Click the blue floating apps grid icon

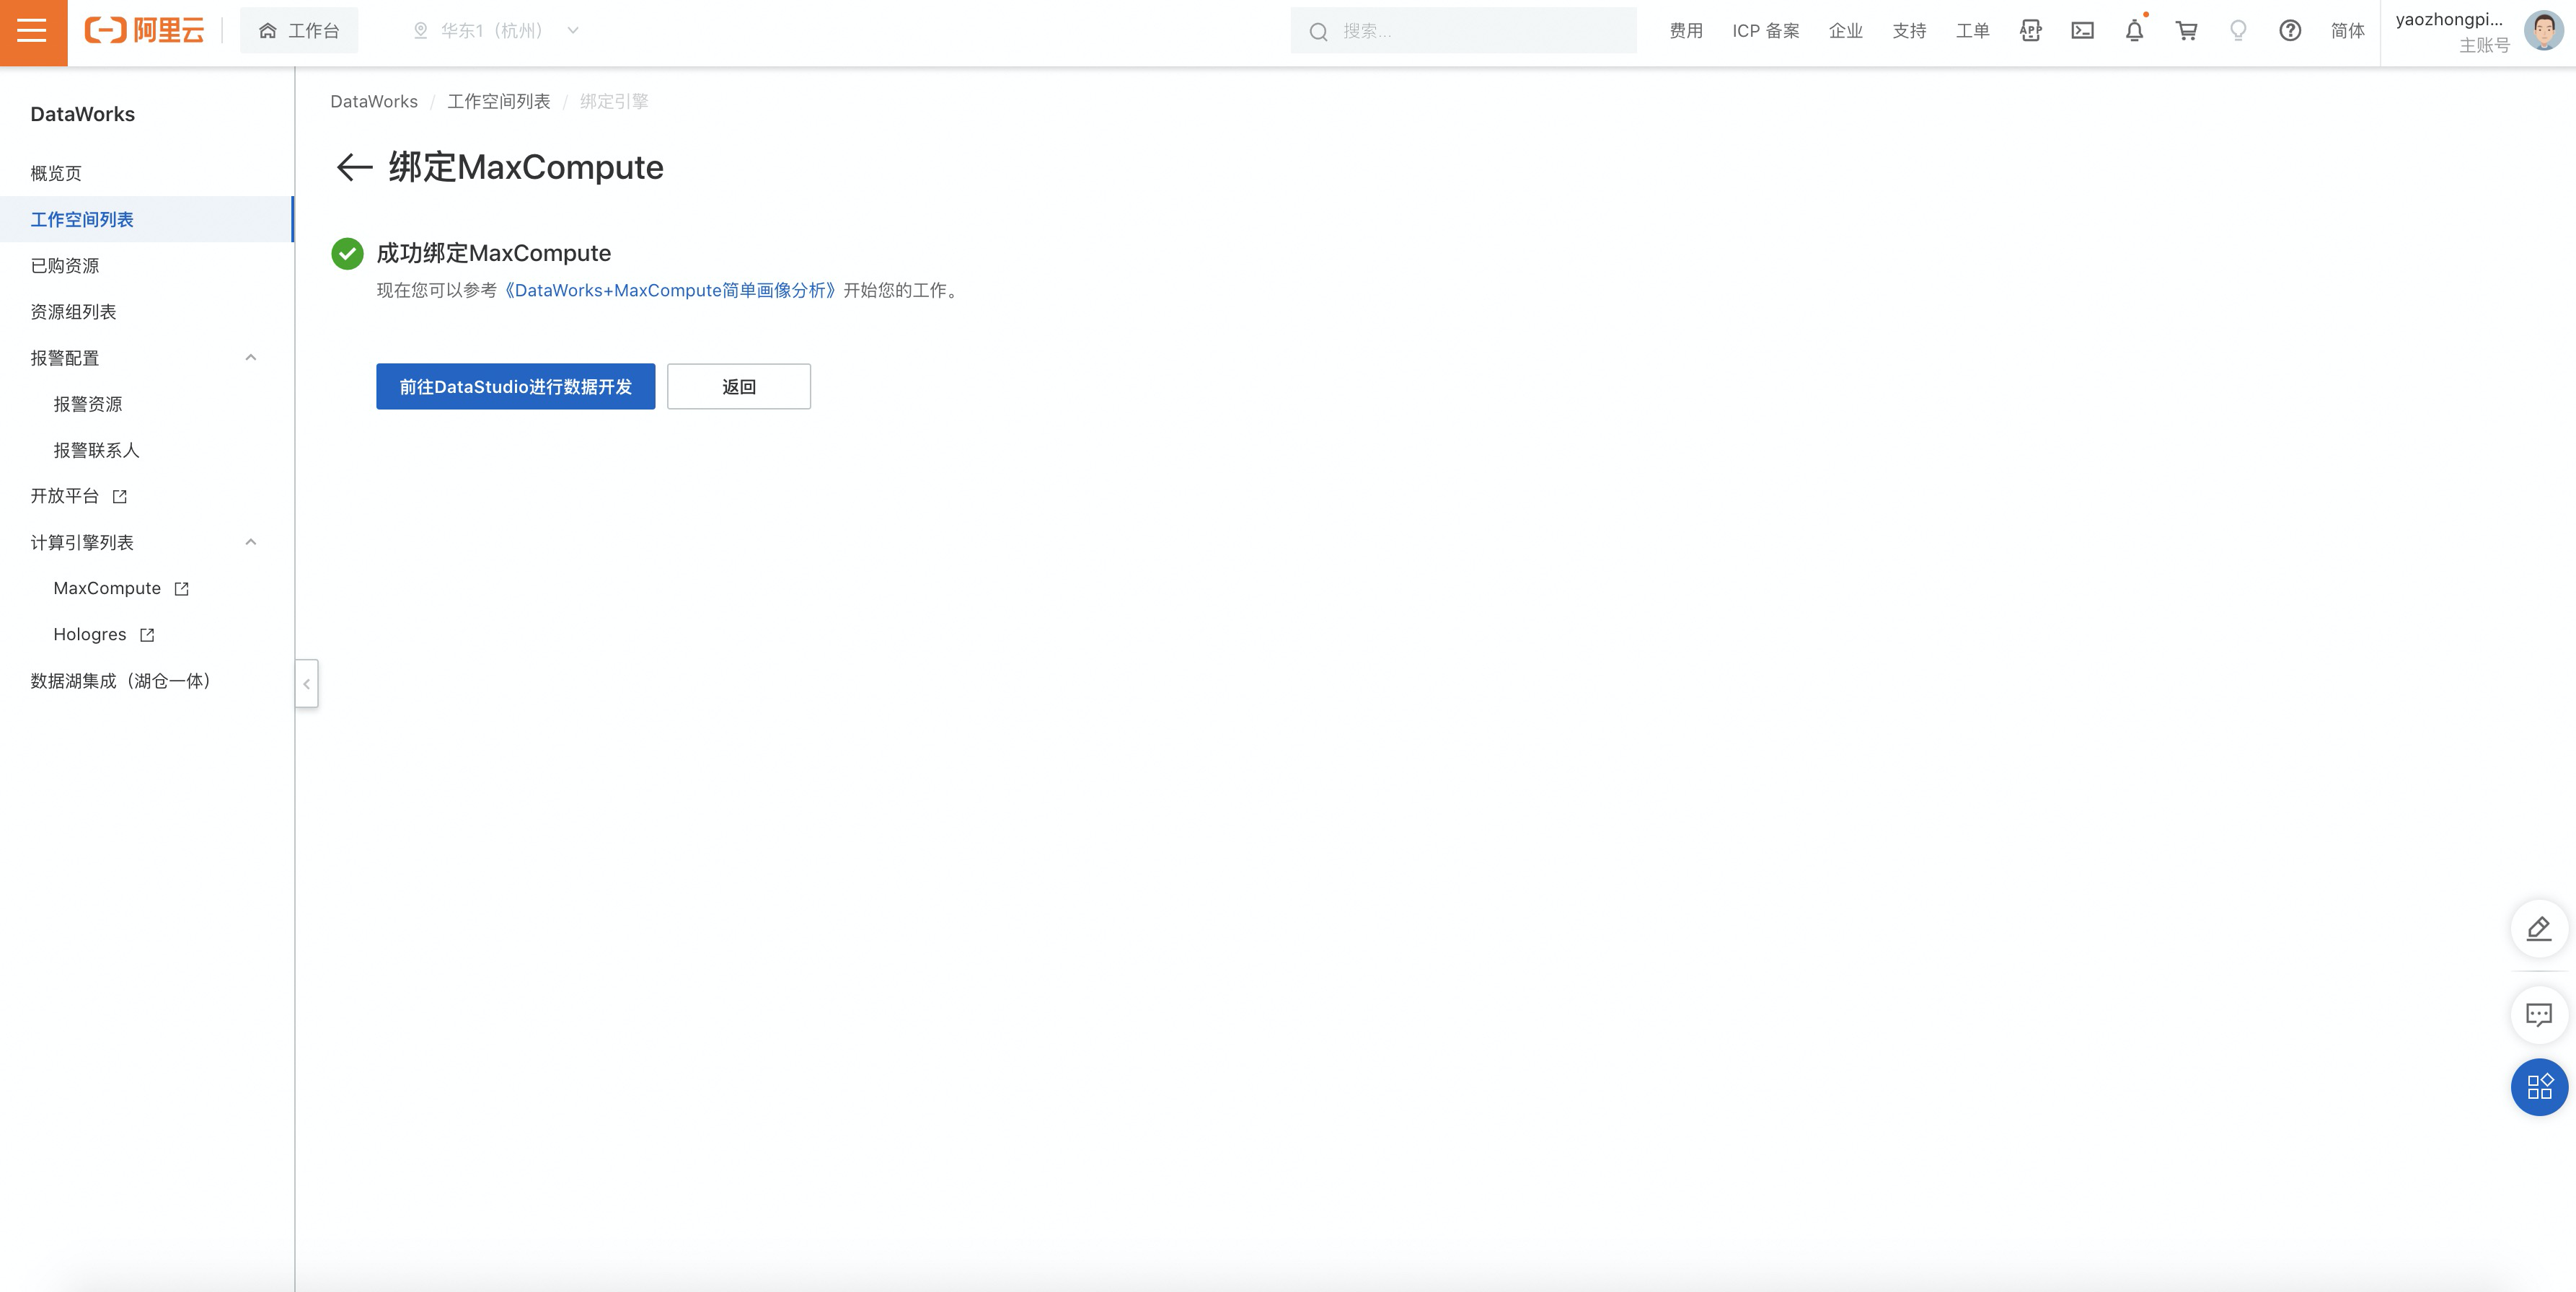pos(2539,1087)
